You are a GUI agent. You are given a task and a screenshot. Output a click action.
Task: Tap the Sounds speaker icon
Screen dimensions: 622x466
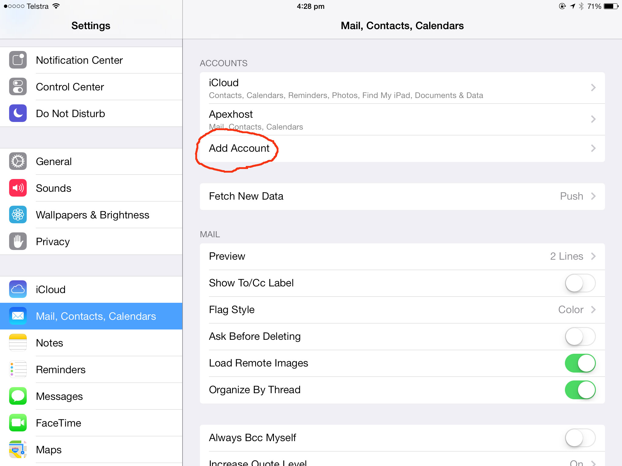point(18,188)
